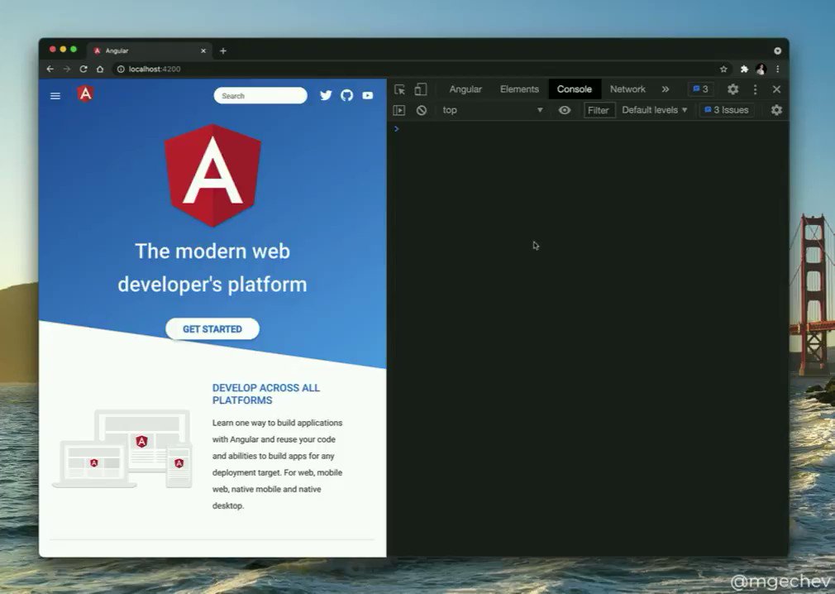
Task: Open a new browser tab
Action: click(x=223, y=50)
